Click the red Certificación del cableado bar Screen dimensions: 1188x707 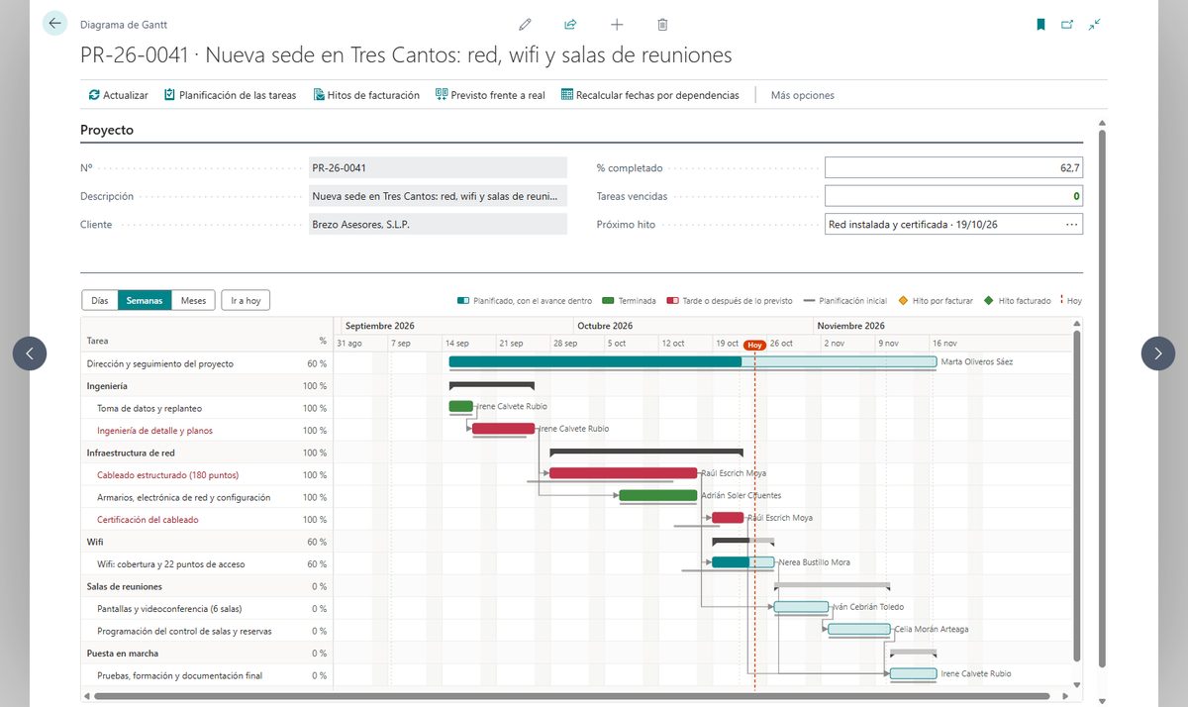pos(728,517)
